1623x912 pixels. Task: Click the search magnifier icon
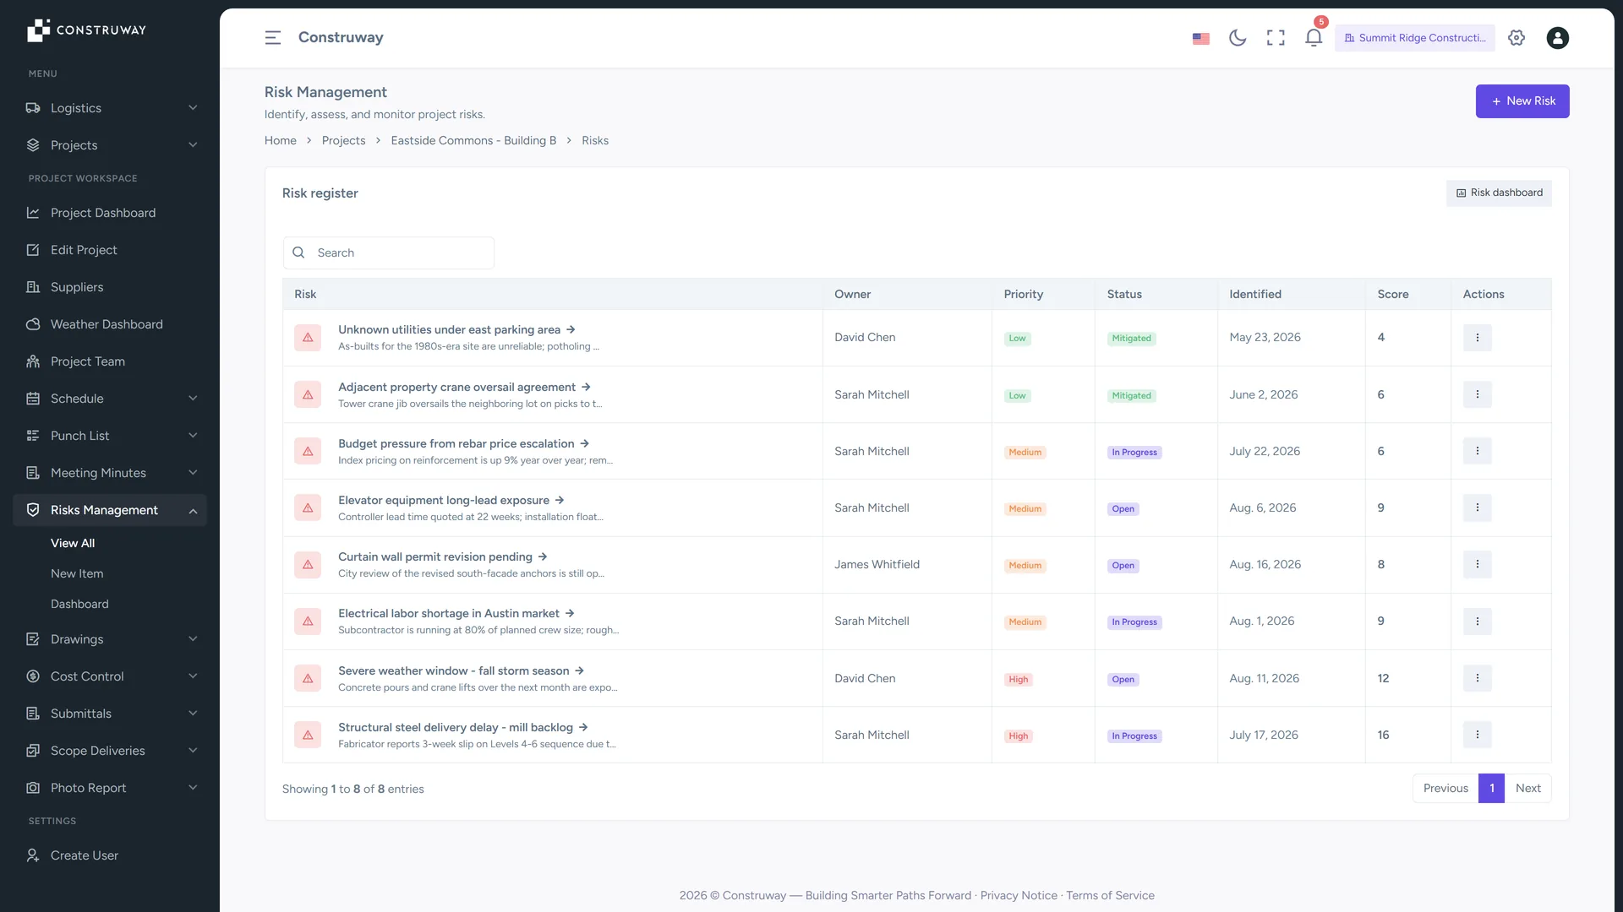298,253
